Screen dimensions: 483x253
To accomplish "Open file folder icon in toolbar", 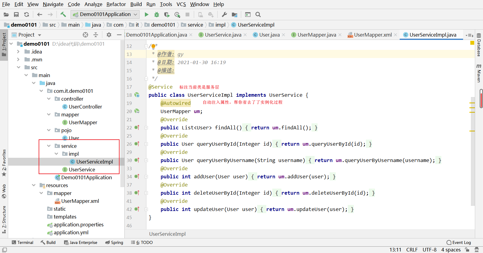I will 6,15.
